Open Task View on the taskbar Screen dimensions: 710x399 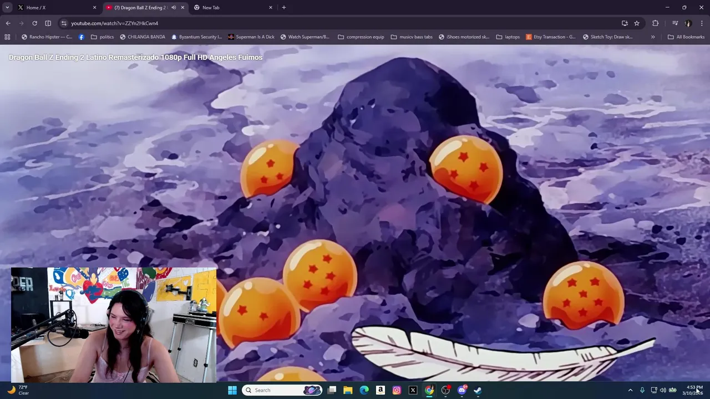332,390
